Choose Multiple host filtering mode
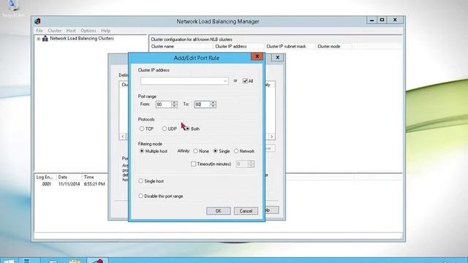 point(142,151)
